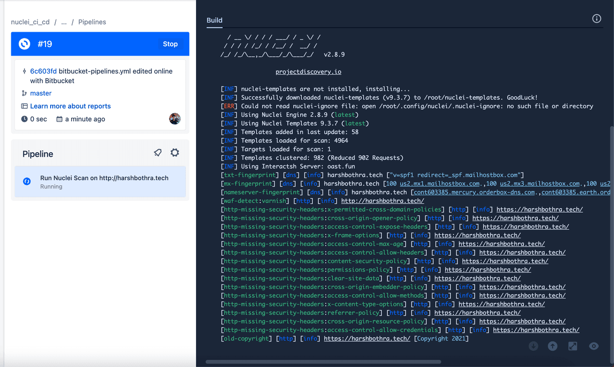Expand the log viewer to fullscreen
The width and height of the screenshot is (614, 367).
point(573,346)
